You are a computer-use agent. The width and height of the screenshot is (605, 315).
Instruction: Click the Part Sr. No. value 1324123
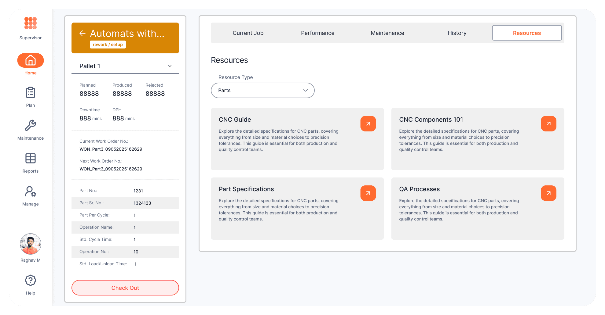142,203
